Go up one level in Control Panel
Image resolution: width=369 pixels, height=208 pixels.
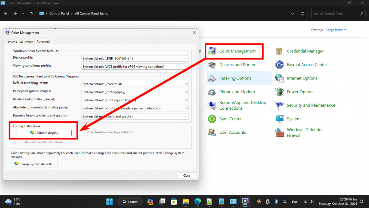pyautogui.click(x=31, y=14)
